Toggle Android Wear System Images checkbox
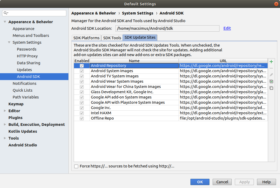 (82, 82)
